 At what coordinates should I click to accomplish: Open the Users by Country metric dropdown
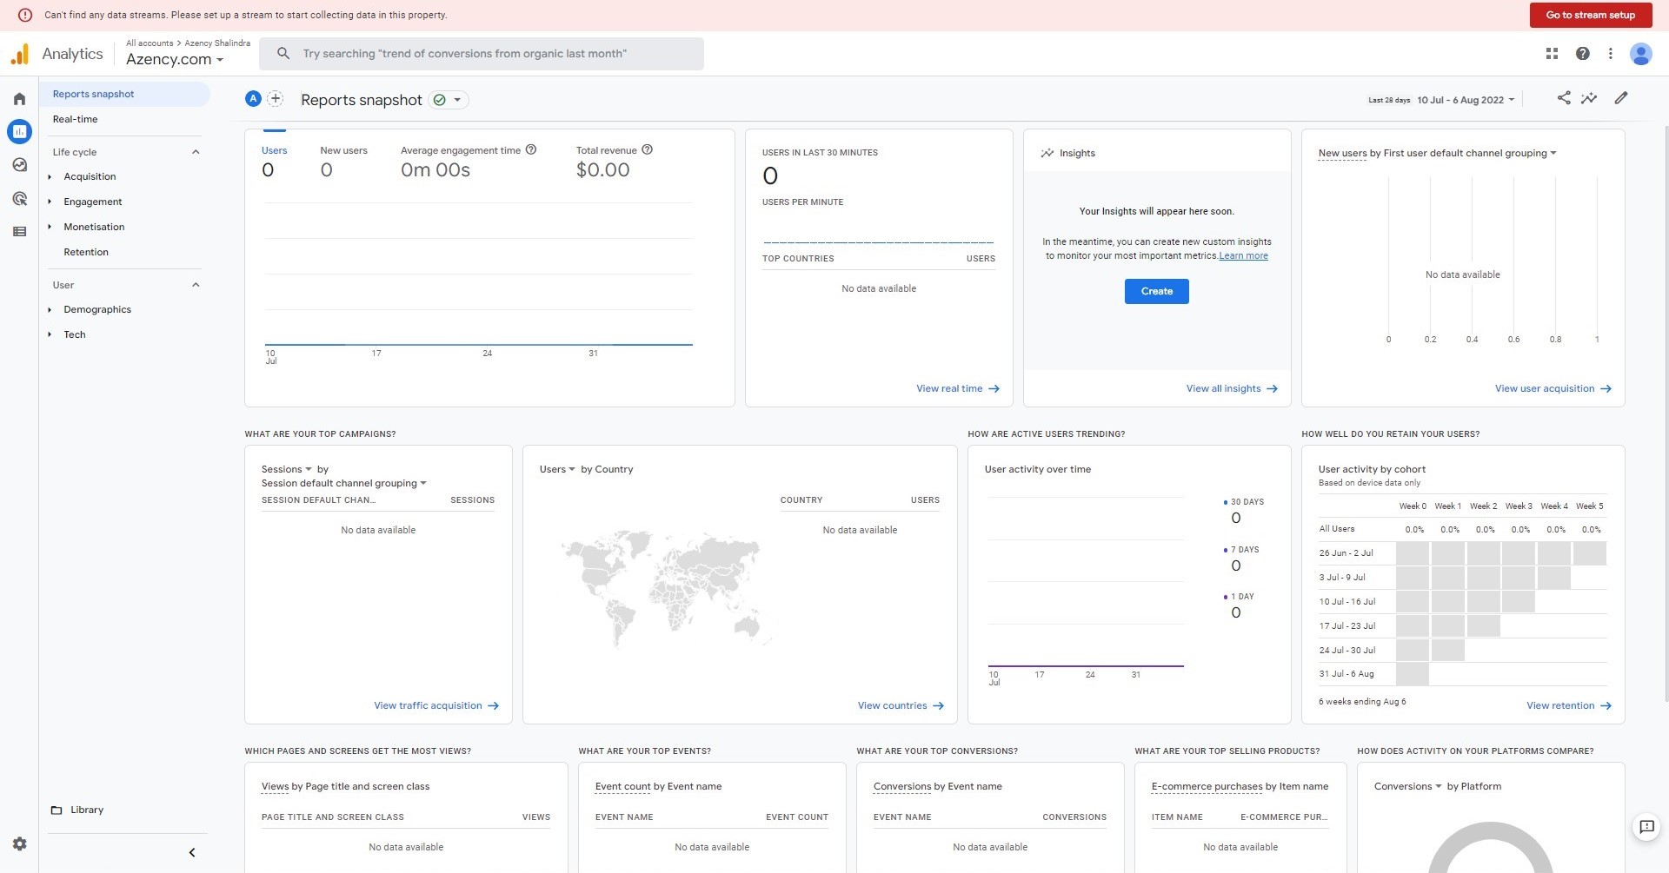pos(557,469)
